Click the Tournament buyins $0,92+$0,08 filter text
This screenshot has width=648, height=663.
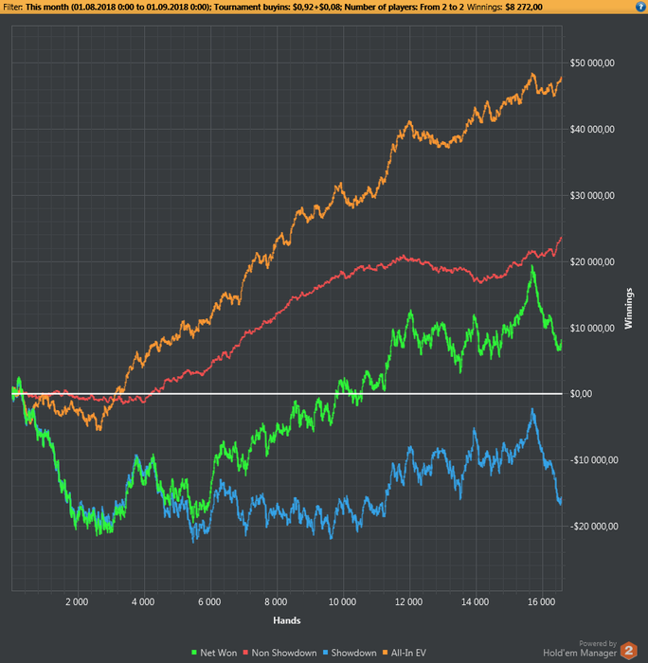pos(278,7)
